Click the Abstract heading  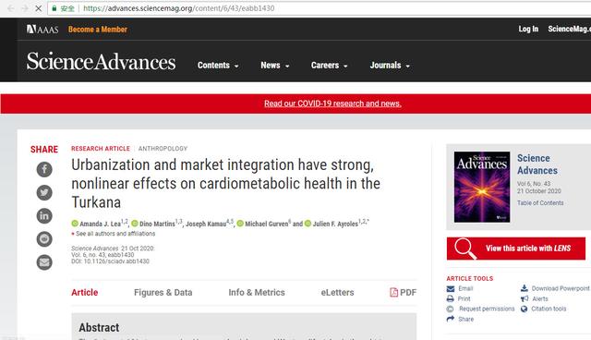point(99,327)
